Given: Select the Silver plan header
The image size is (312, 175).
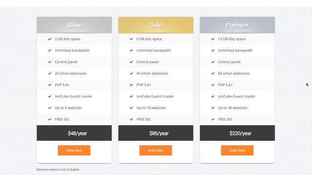Looking at the screenshot, I should 74,25.
